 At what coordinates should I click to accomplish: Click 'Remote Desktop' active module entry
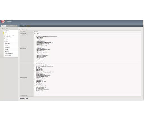pyautogui.click(x=41, y=58)
